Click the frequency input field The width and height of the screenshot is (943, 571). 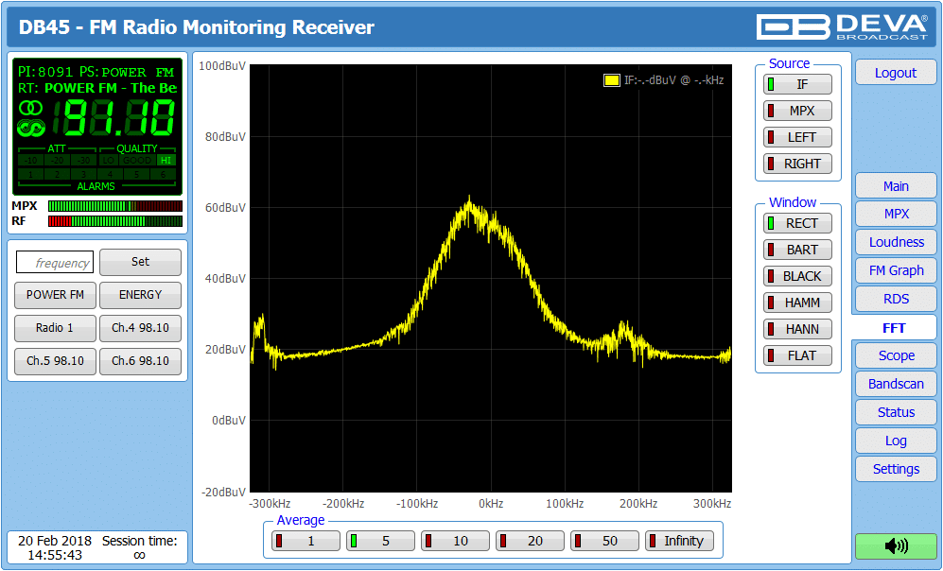[x=55, y=263]
